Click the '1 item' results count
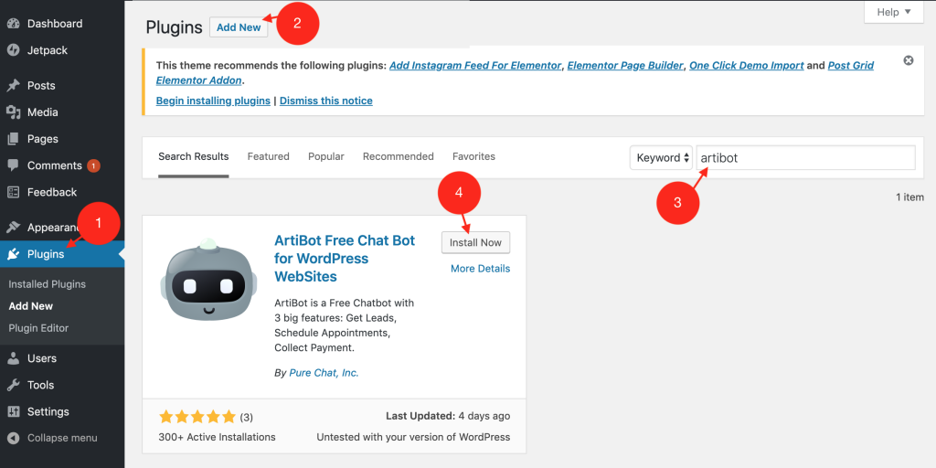The height and width of the screenshot is (468, 936). tap(909, 197)
